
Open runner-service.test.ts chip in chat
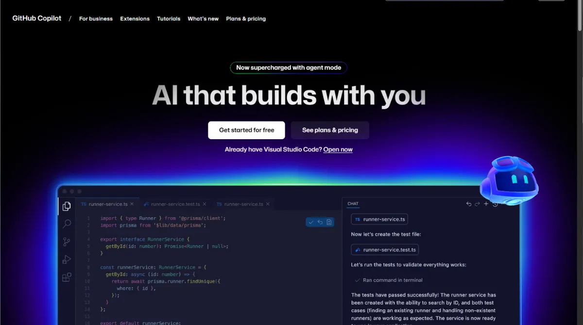(x=385, y=250)
